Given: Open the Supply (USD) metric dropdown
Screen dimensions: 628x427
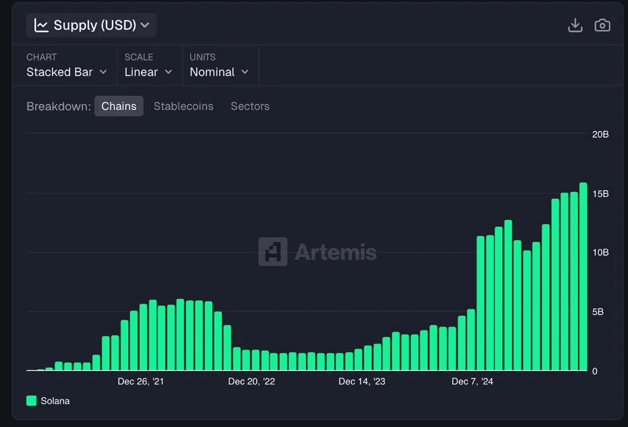Looking at the screenshot, I should [91, 25].
